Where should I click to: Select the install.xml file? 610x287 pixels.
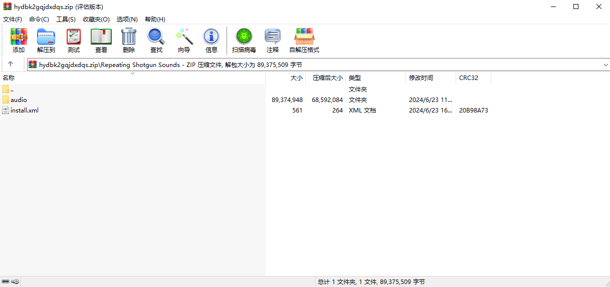pos(132,110)
